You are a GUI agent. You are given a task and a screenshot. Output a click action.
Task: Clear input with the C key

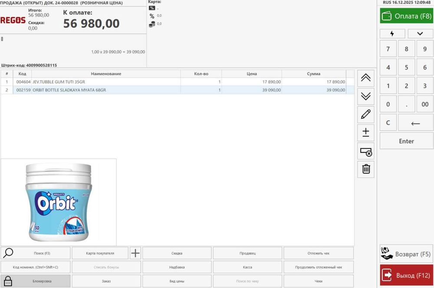coord(388,122)
